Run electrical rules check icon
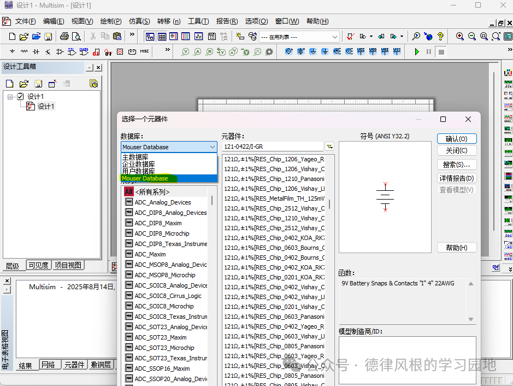 point(350,36)
